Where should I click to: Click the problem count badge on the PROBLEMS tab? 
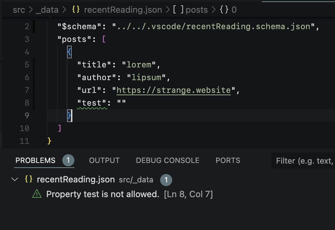(68, 160)
